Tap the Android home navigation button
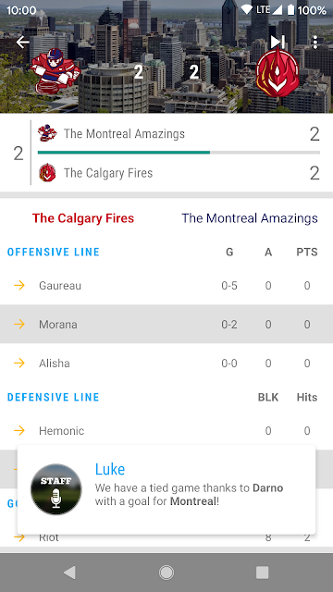 point(166,573)
